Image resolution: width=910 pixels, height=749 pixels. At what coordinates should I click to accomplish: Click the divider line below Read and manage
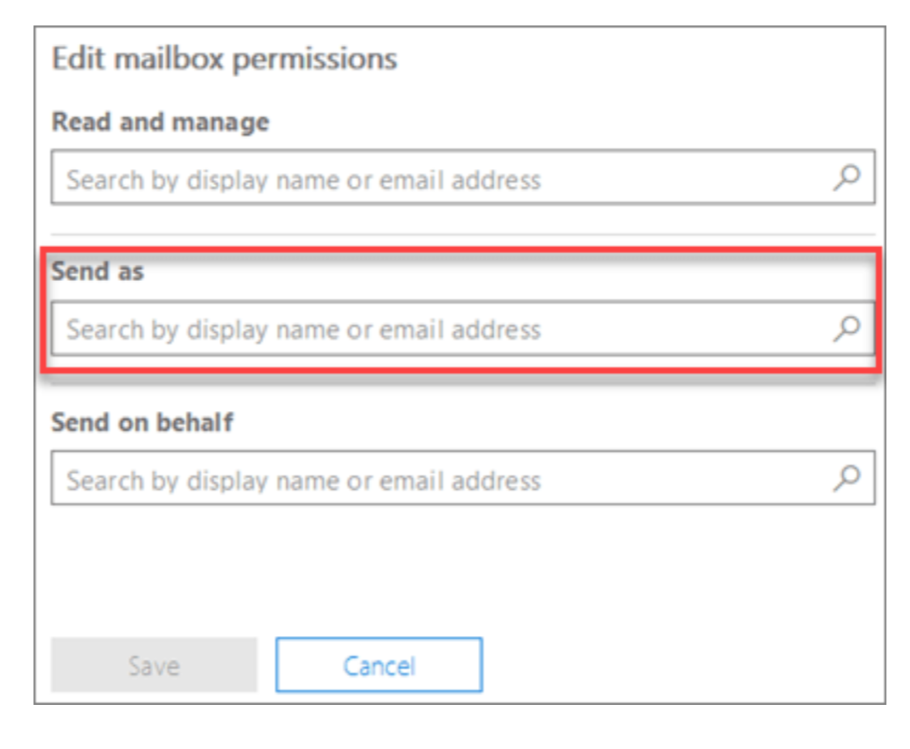click(463, 234)
